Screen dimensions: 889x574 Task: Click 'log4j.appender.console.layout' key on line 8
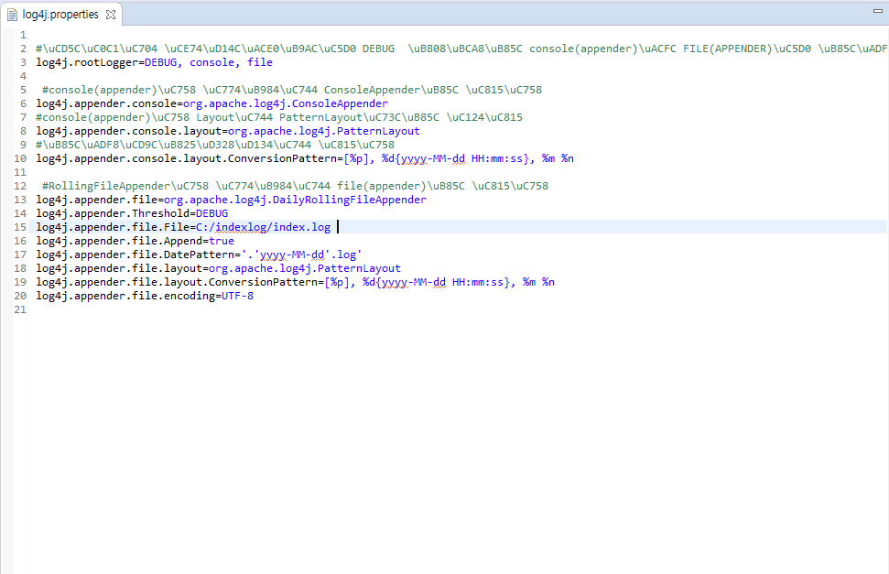tap(129, 131)
